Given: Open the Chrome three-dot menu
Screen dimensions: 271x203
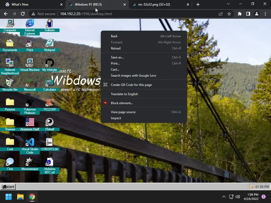Looking at the screenshot, I should tap(265, 14).
